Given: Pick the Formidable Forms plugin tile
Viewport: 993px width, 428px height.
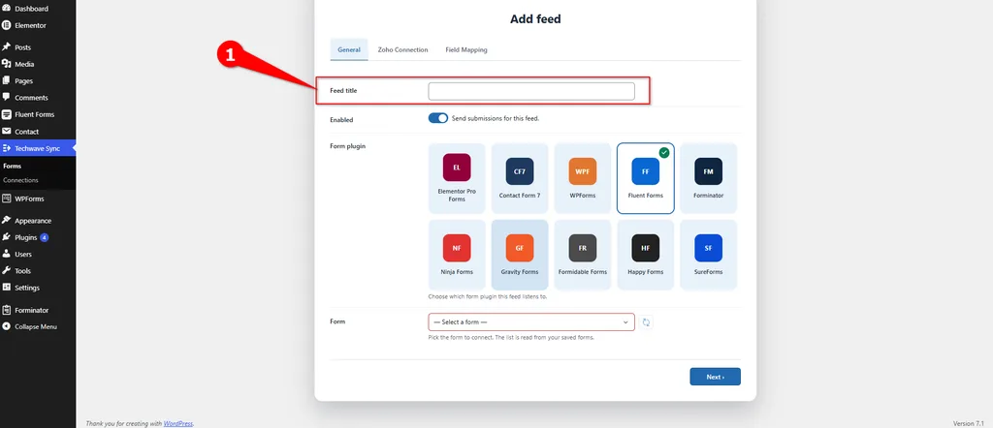Looking at the screenshot, I should [x=583, y=255].
